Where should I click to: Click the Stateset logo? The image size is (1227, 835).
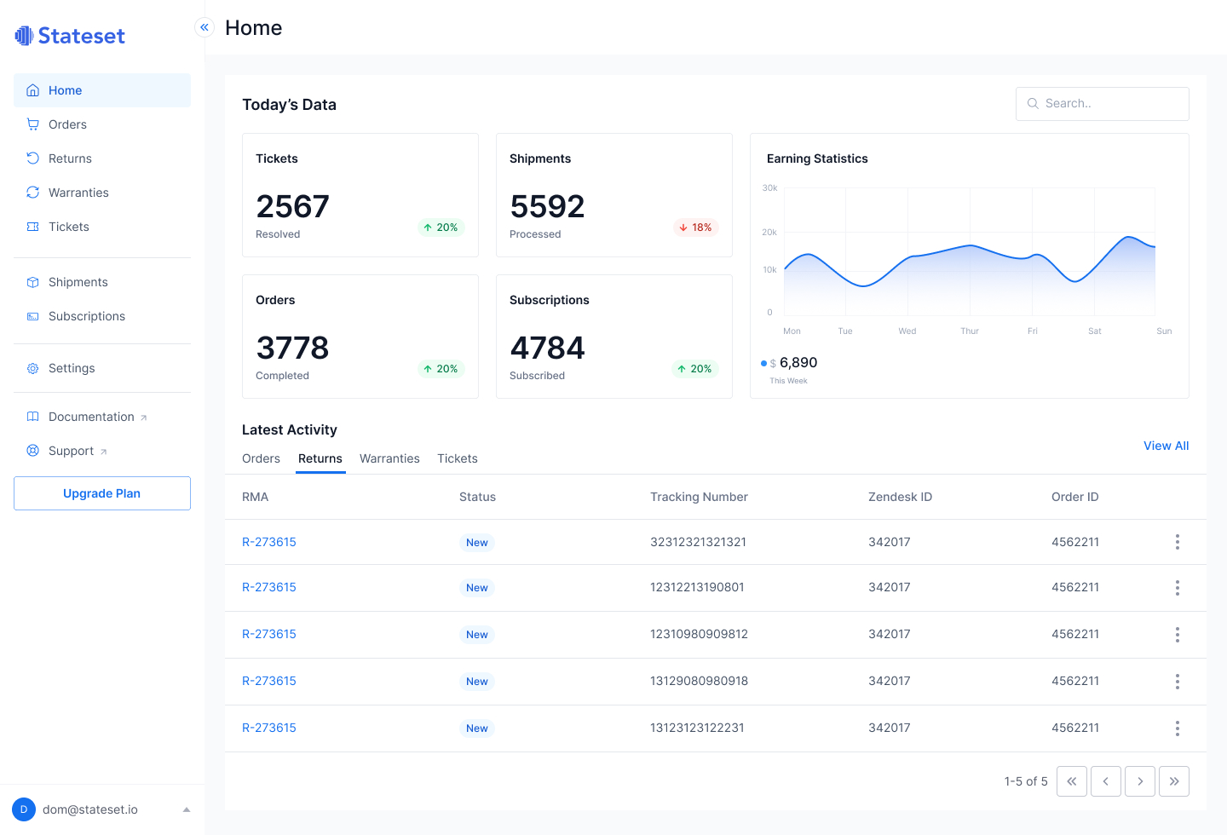click(69, 35)
